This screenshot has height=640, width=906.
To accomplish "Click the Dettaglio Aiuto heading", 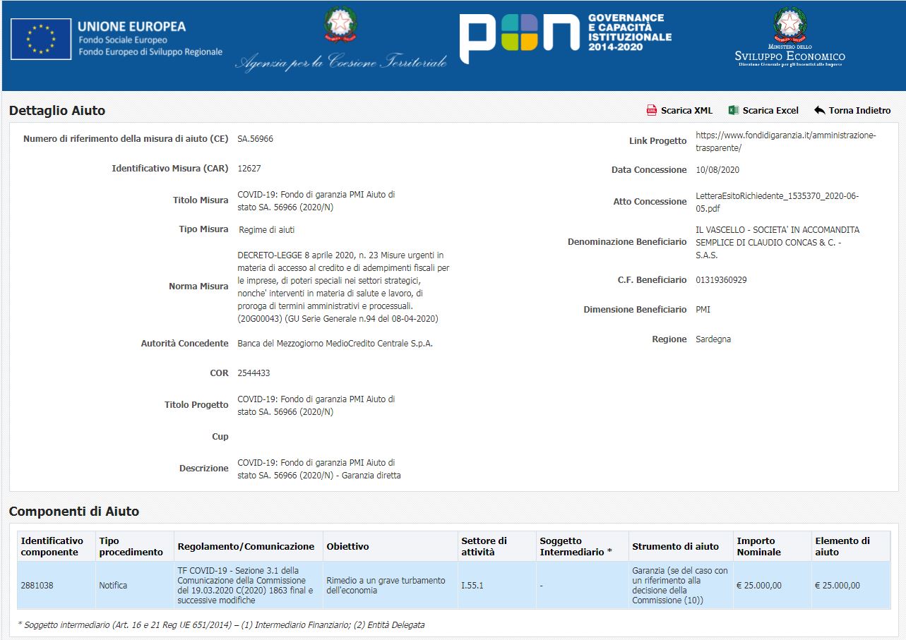I will [57, 111].
